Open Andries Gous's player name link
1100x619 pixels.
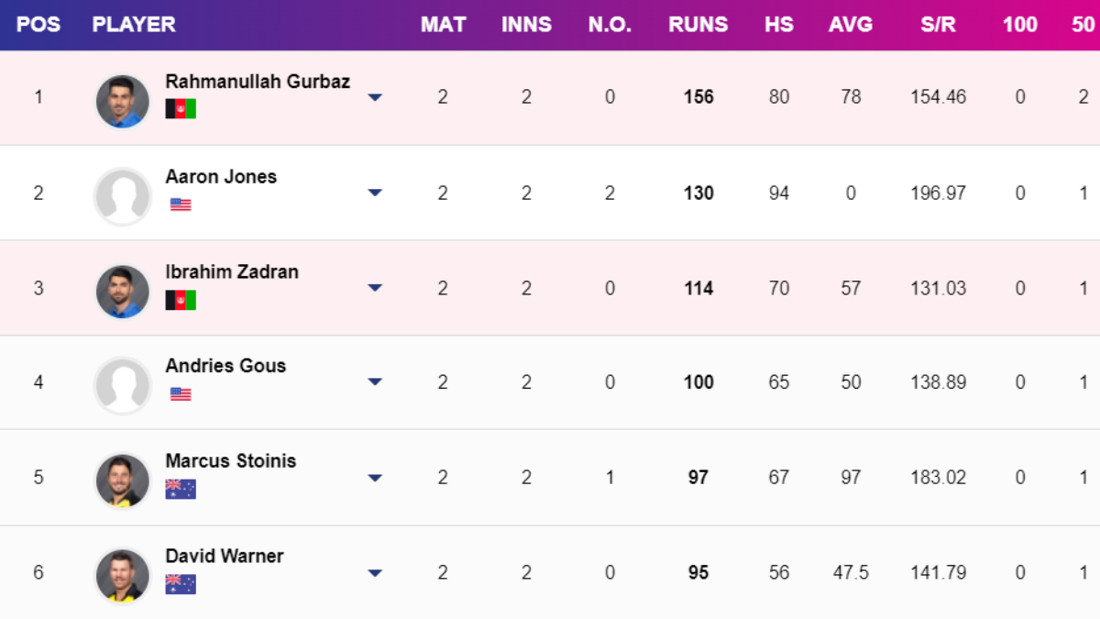(x=225, y=366)
